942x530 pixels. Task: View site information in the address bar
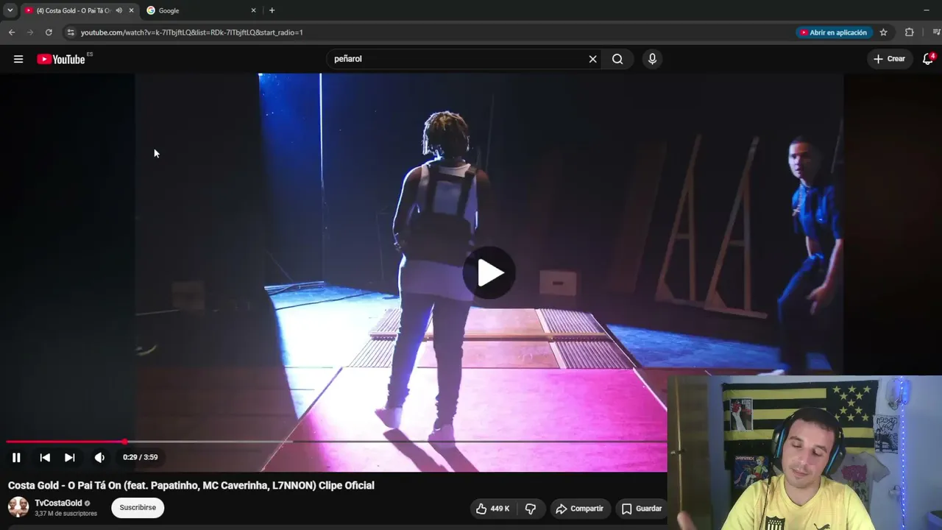pyautogui.click(x=71, y=32)
